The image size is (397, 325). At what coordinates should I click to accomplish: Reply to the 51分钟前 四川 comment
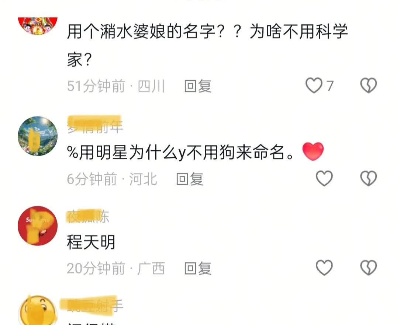click(198, 86)
